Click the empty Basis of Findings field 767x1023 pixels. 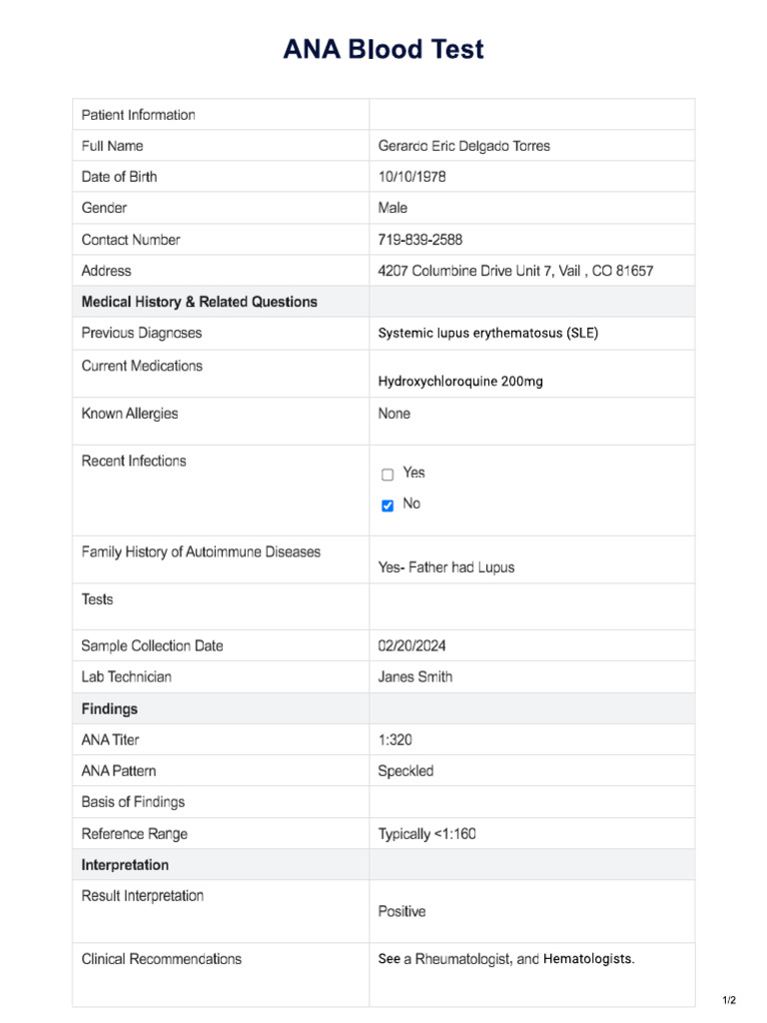(x=531, y=802)
